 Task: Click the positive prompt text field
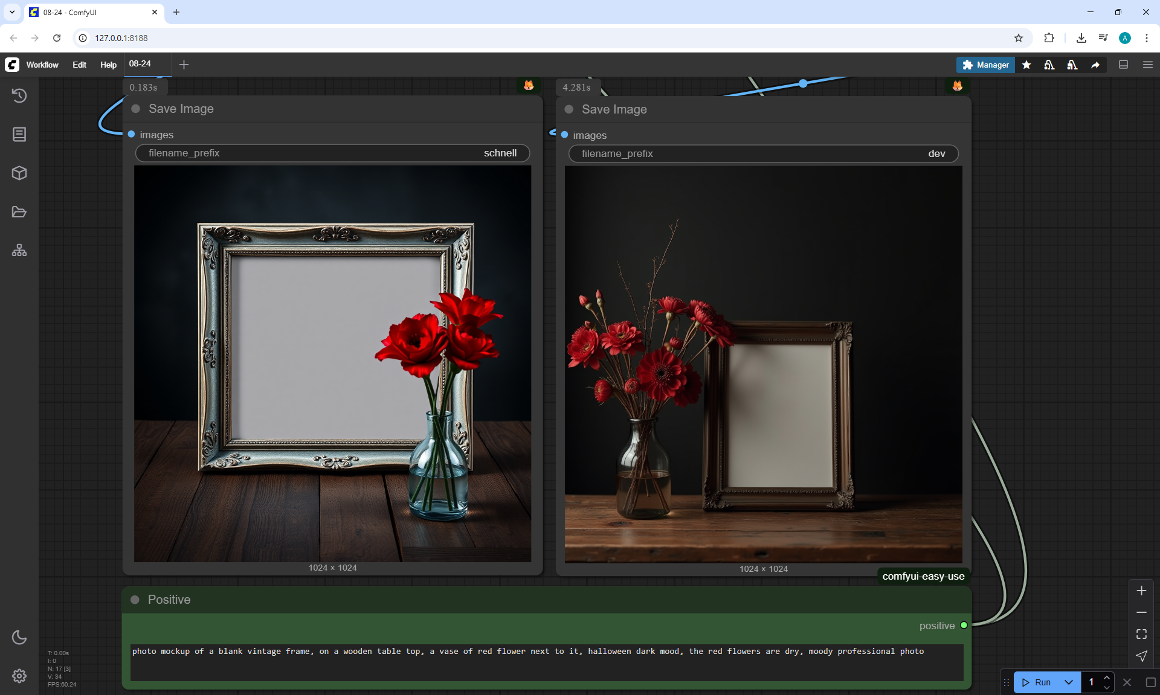pyautogui.click(x=546, y=662)
